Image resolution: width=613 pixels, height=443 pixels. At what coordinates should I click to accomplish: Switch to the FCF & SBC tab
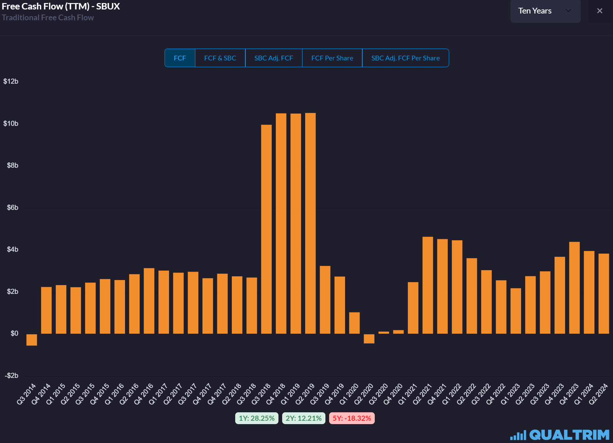pos(220,58)
